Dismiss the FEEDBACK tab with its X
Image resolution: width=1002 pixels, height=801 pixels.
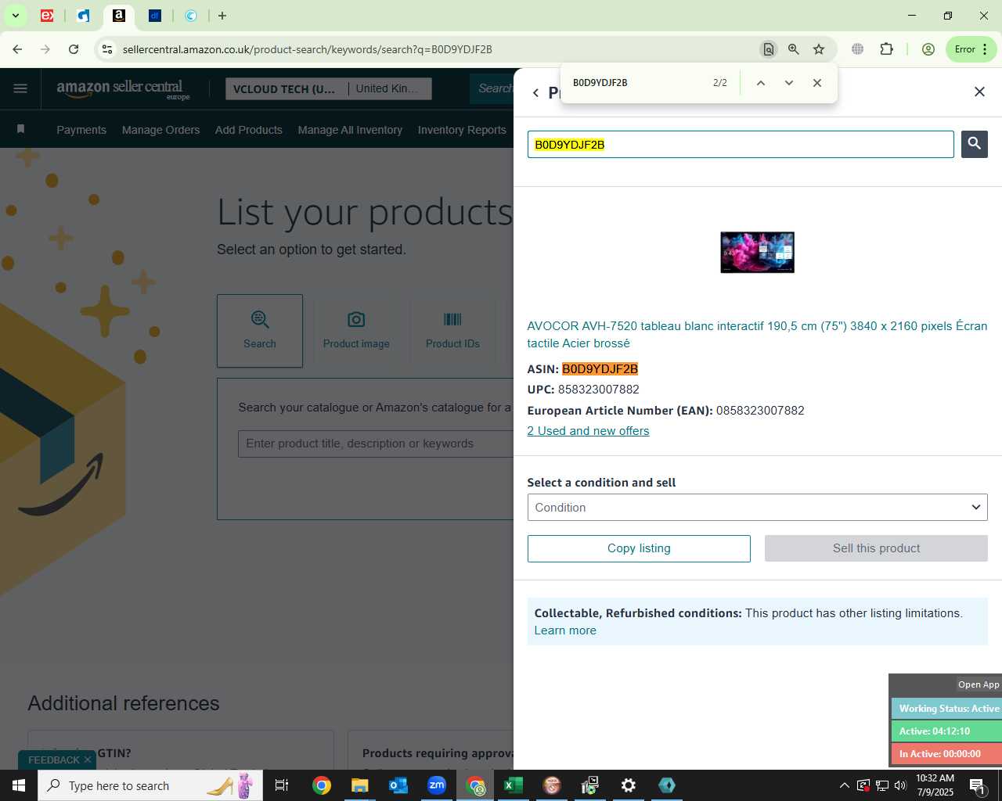(88, 760)
